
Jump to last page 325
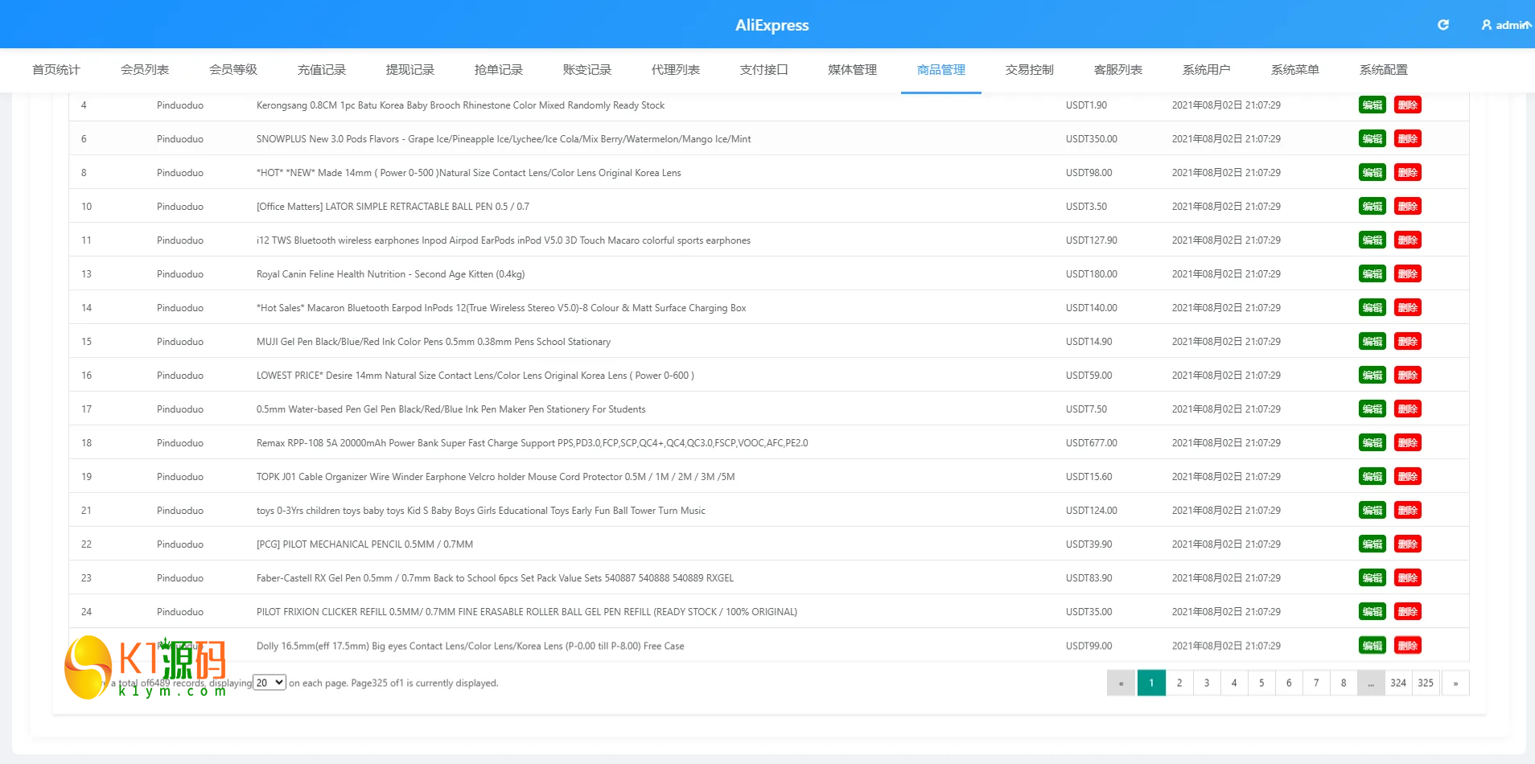tap(1426, 683)
